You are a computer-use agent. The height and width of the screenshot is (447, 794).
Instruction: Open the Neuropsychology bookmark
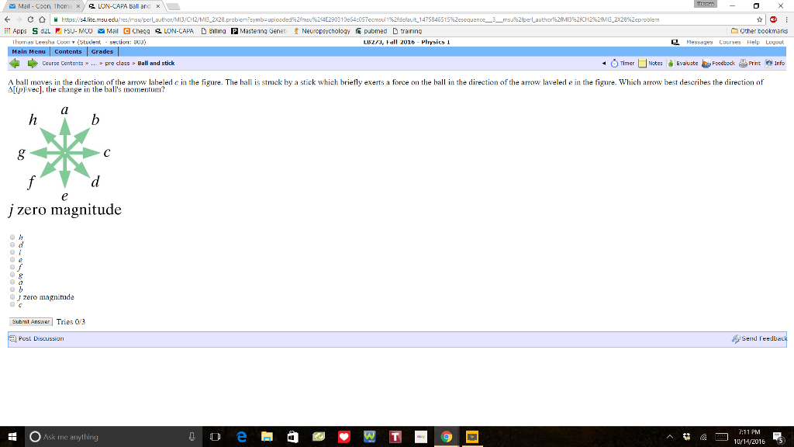[322, 31]
